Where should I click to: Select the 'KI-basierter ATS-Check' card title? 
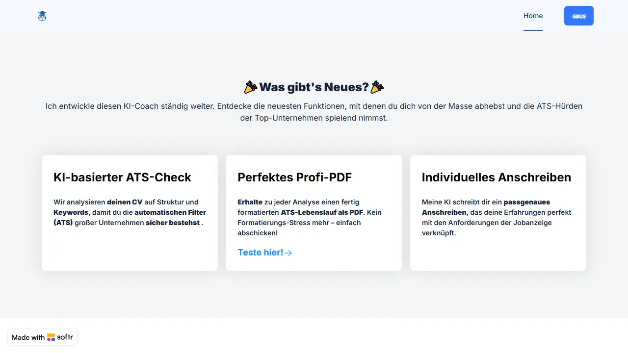tap(122, 177)
